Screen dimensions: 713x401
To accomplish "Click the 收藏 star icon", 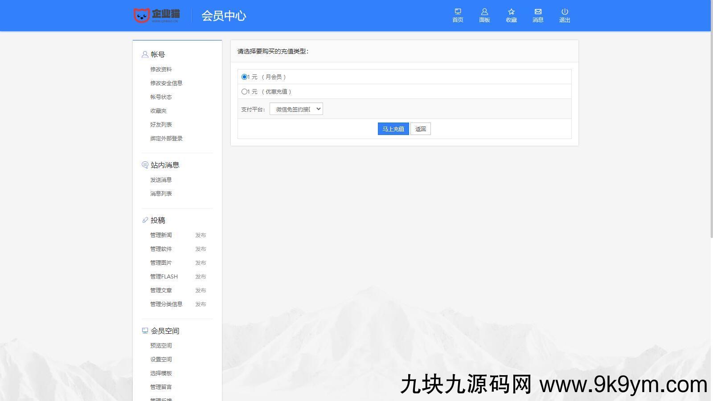I will [511, 12].
